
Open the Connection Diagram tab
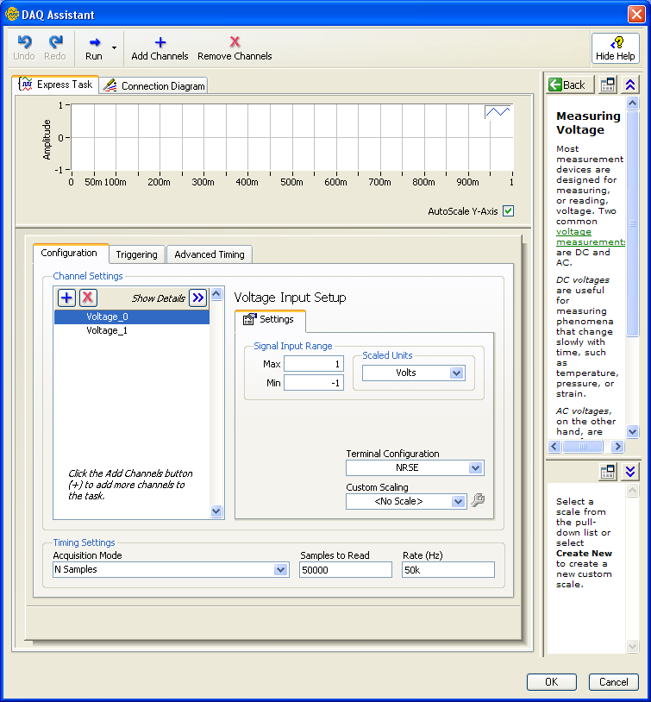153,85
